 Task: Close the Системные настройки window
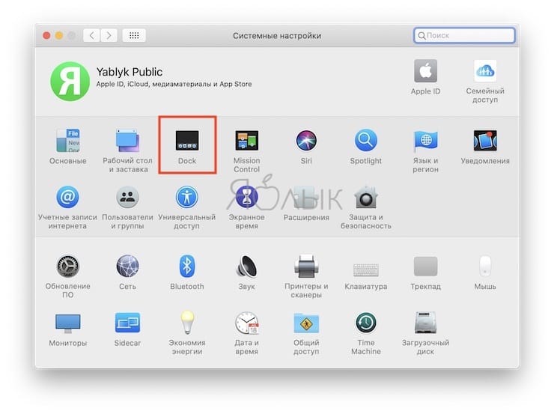tap(46, 35)
